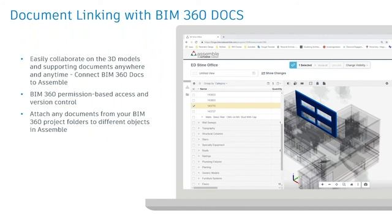Tick the Stairs checkbox
Viewport: 392px width, 220px height.
[194, 139]
